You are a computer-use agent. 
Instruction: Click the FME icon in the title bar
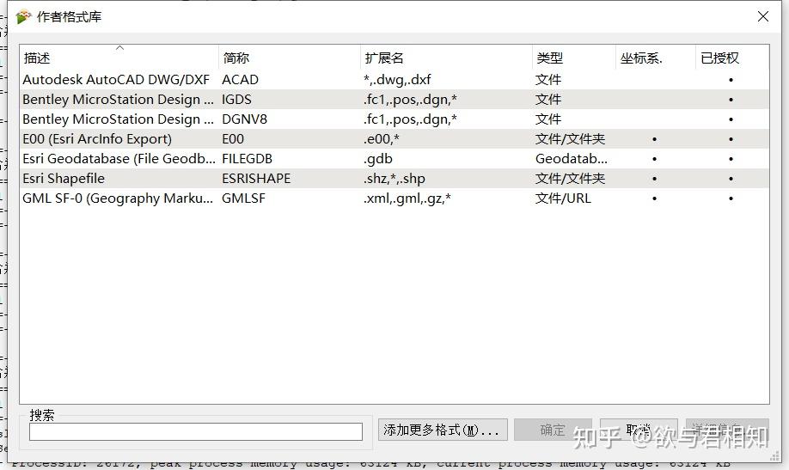pos(23,16)
